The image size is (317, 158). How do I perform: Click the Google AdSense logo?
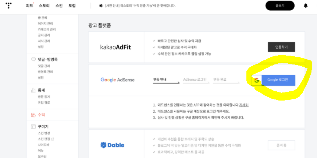tap(117, 80)
